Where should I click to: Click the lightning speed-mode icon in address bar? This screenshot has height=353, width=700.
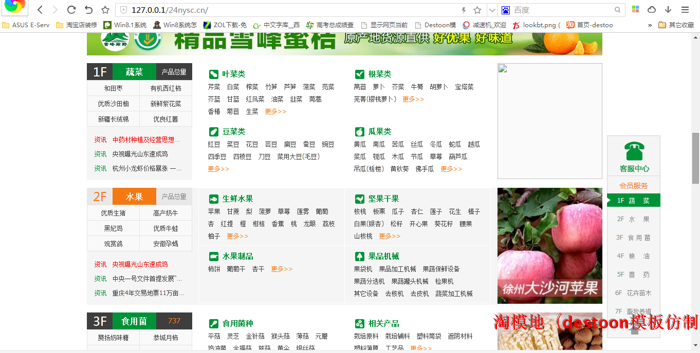point(464,10)
